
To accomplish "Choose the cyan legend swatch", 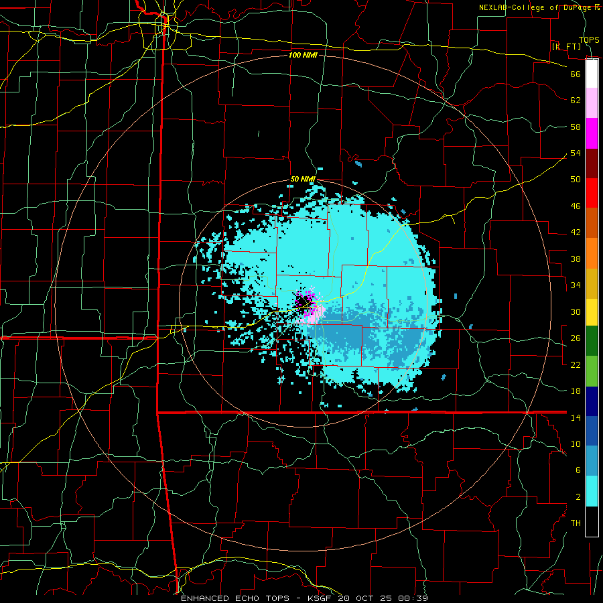I will pos(592,491).
